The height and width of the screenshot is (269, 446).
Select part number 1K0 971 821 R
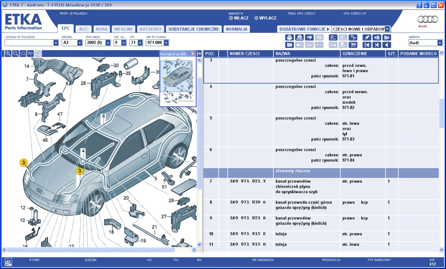tap(248, 218)
